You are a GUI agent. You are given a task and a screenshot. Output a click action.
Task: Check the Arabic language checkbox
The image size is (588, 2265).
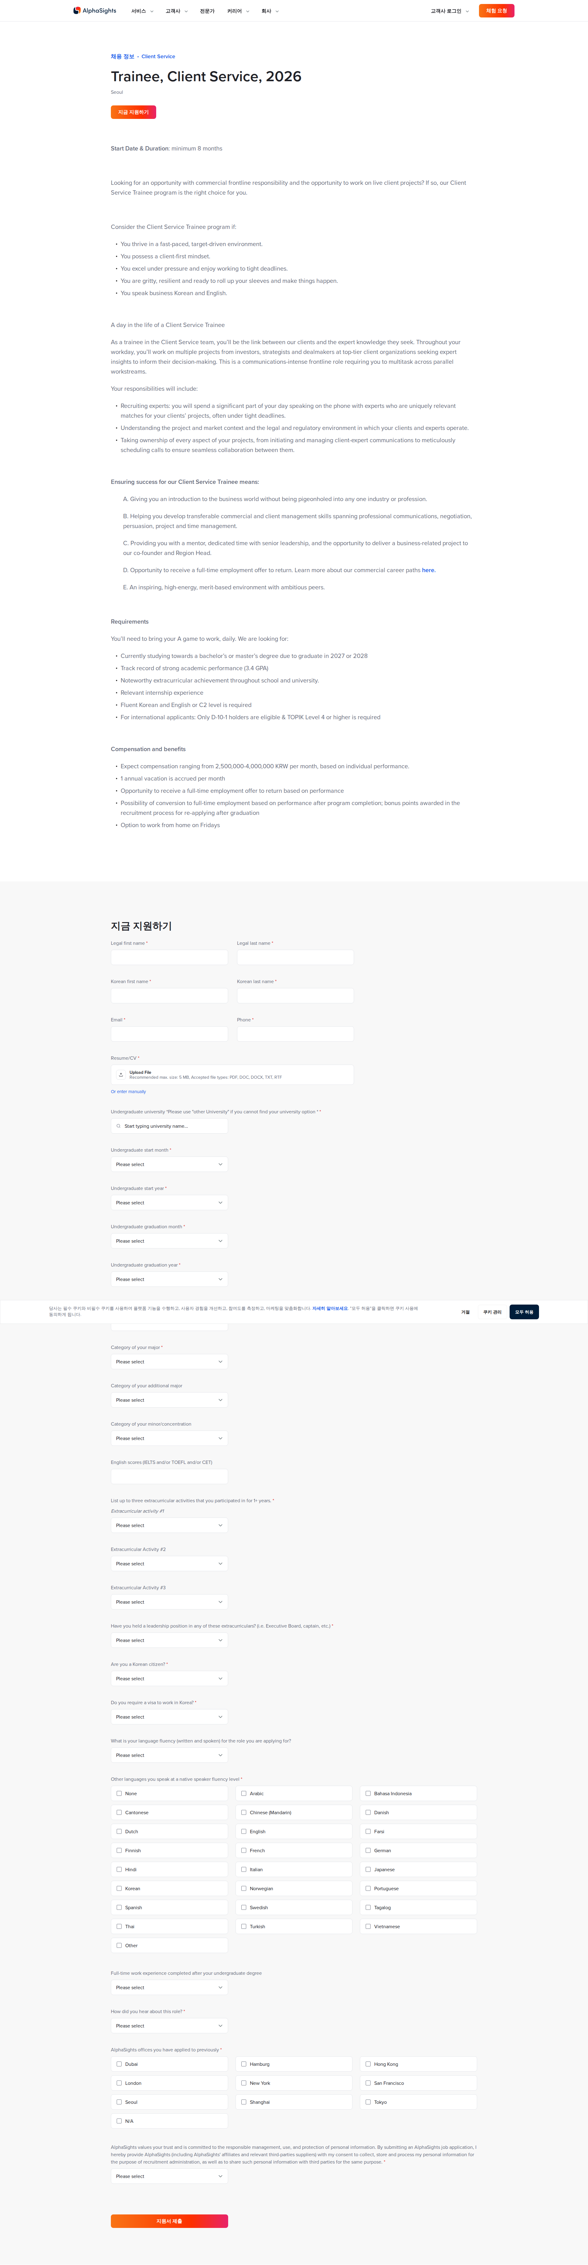pos(243,1794)
